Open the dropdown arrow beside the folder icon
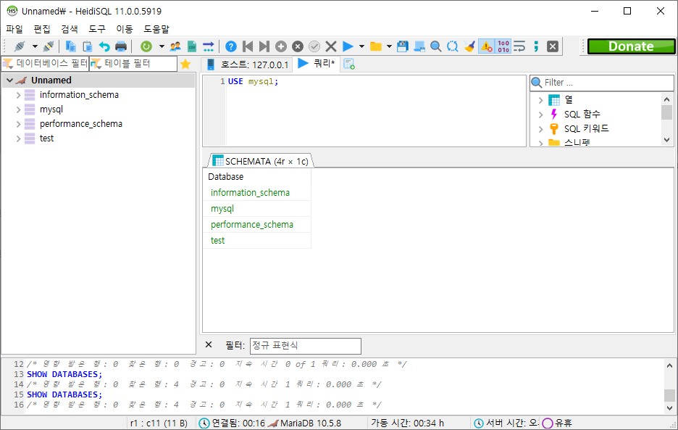 [389, 46]
